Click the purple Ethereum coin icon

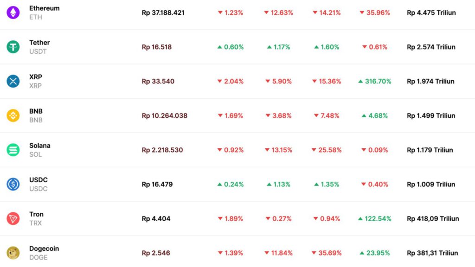(13, 13)
